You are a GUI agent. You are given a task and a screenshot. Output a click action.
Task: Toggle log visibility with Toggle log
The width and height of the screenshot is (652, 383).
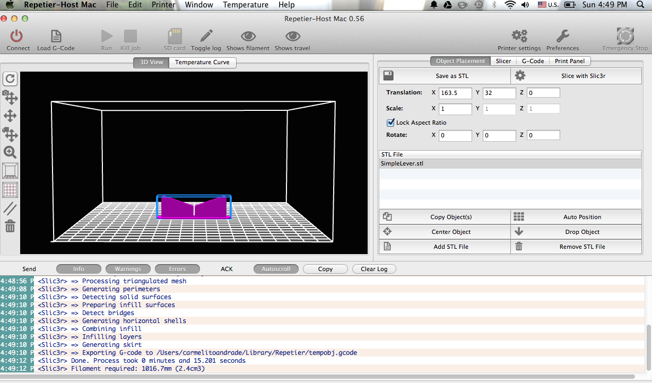206,40
